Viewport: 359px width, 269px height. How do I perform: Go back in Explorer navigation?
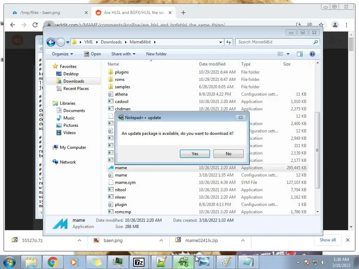[51, 42]
